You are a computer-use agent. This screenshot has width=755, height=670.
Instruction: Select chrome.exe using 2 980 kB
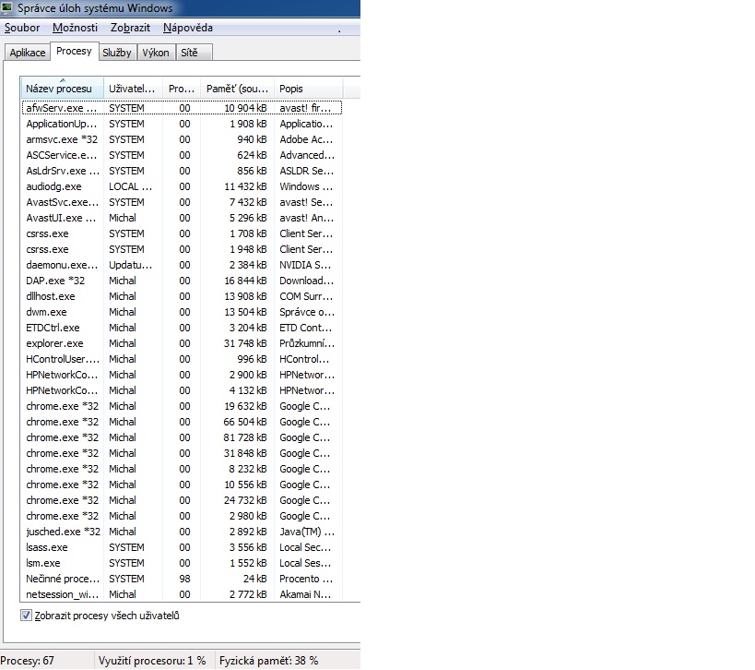182,516
